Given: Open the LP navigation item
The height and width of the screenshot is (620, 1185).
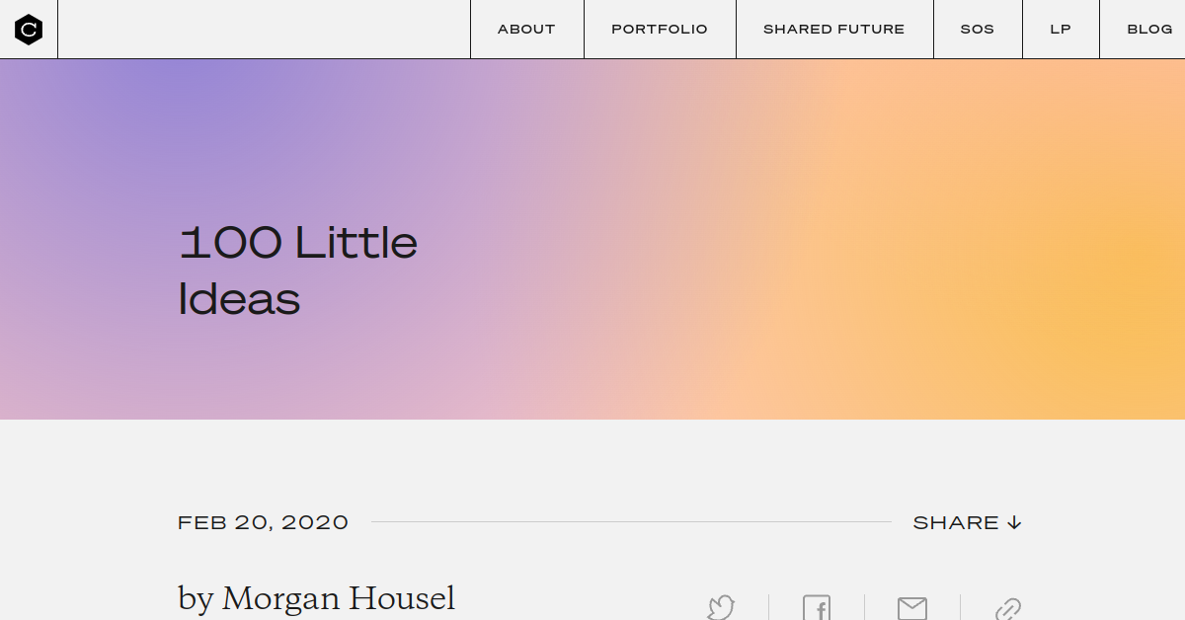Looking at the screenshot, I should click(x=1061, y=30).
